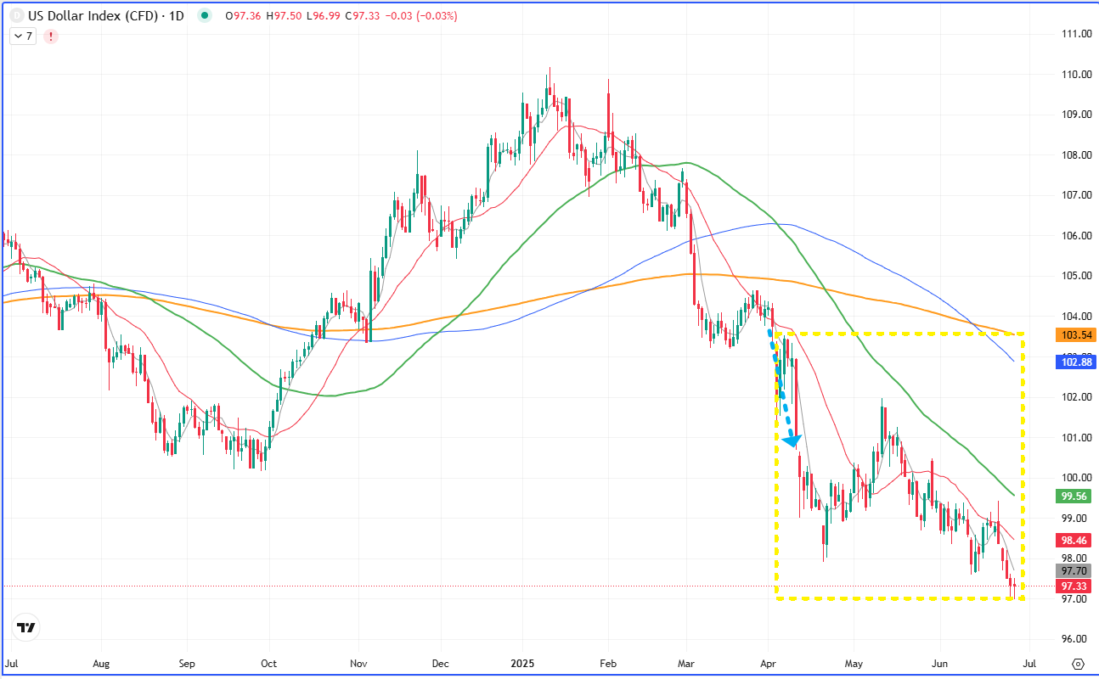This screenshot has width=1099, height=679.
Task: Click the green market status dot
Action: point(203,15)
